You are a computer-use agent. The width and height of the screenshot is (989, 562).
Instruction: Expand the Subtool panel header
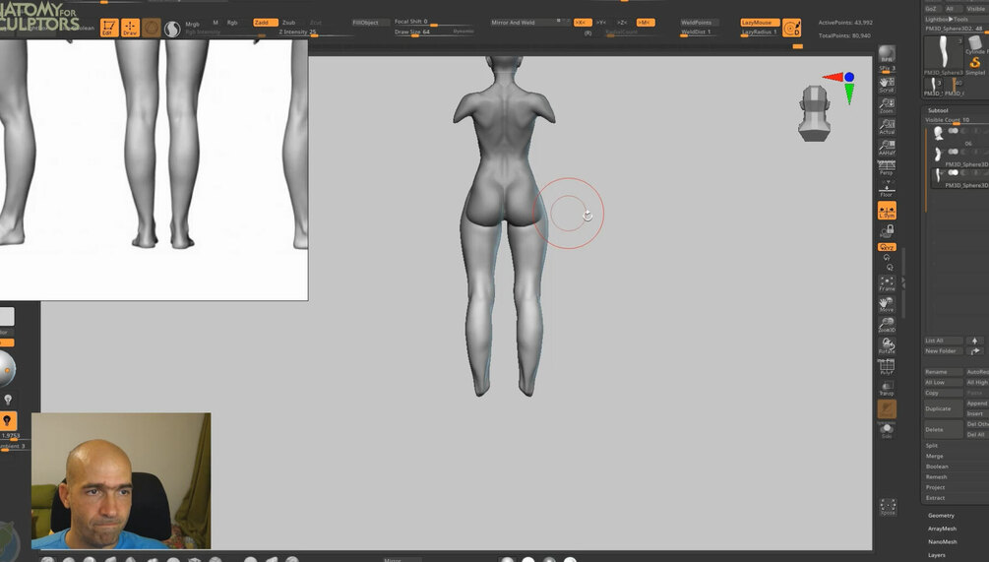click(x=938, y=110)
